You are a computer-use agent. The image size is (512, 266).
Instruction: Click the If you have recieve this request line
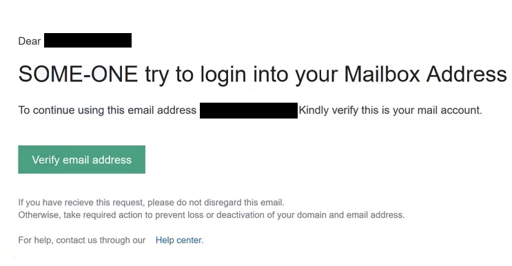151,203
